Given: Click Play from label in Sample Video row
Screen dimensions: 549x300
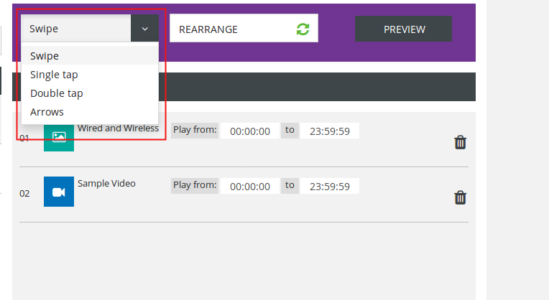Looking at the screenshot, I should [195, 185].
